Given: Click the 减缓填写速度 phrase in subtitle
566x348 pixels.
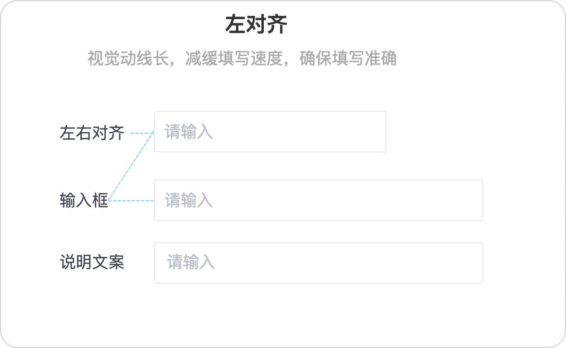Looking at the screenshot, I should pyautogui.click(x=234, y=58).
